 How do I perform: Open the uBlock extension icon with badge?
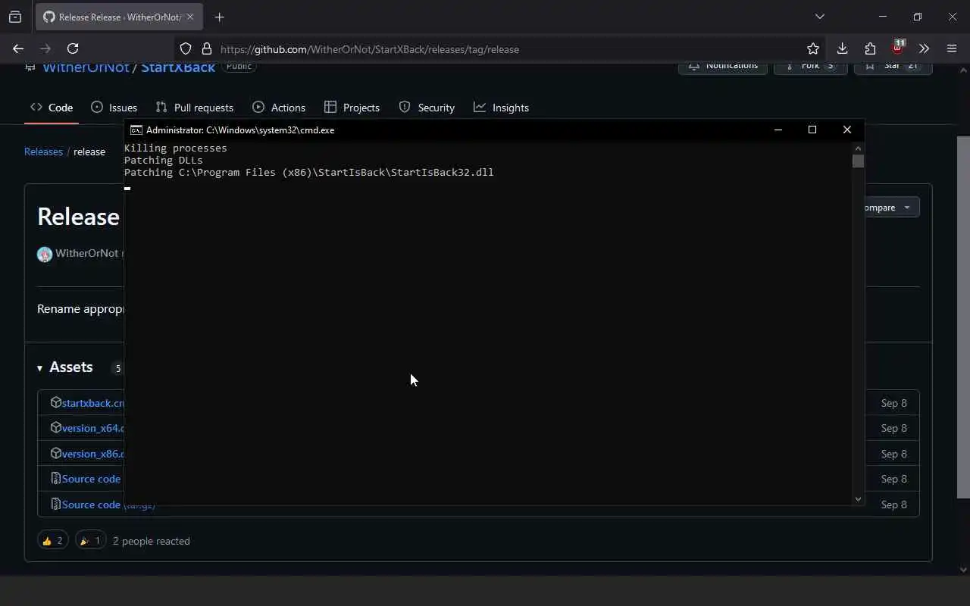coord(898,48)
